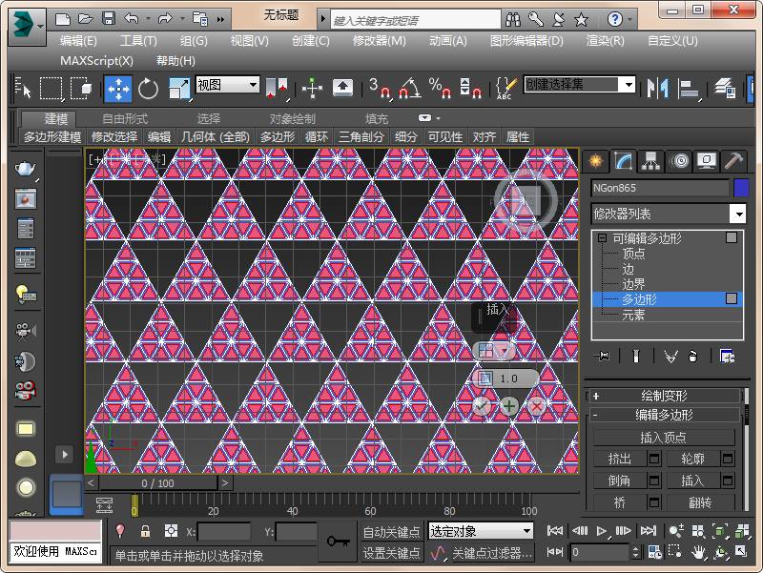
Task: Click Configure Modifier Sets icon
Action: point(727,357)
